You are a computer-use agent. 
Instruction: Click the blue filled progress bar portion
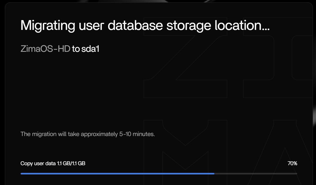pyautogui.click(x=117, y=174)
